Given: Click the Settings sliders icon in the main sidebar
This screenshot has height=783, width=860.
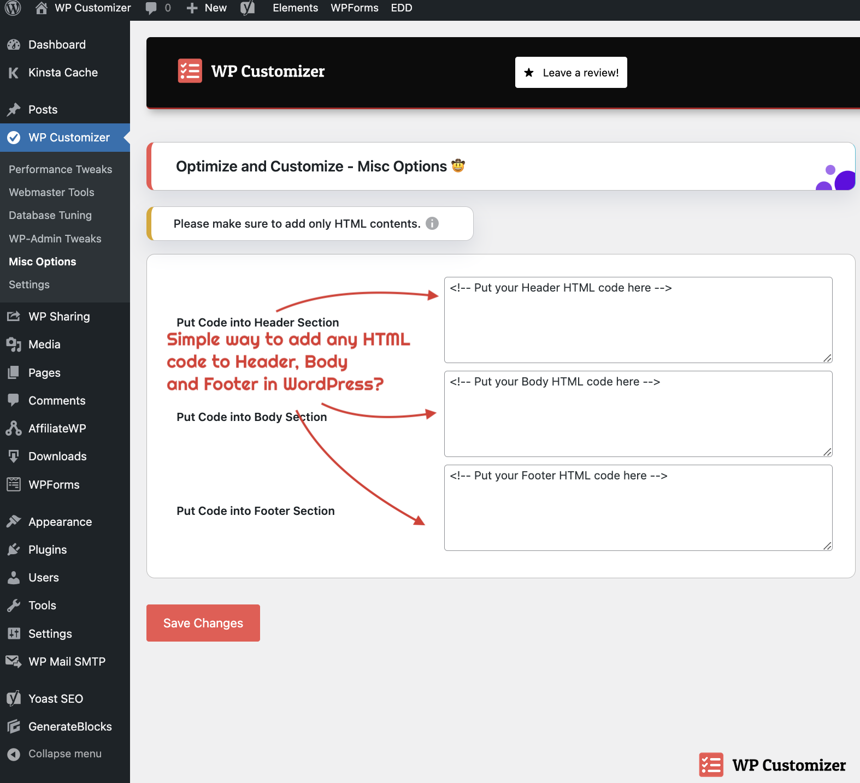Looking at the screenshot, I should [x=14, y=633].
